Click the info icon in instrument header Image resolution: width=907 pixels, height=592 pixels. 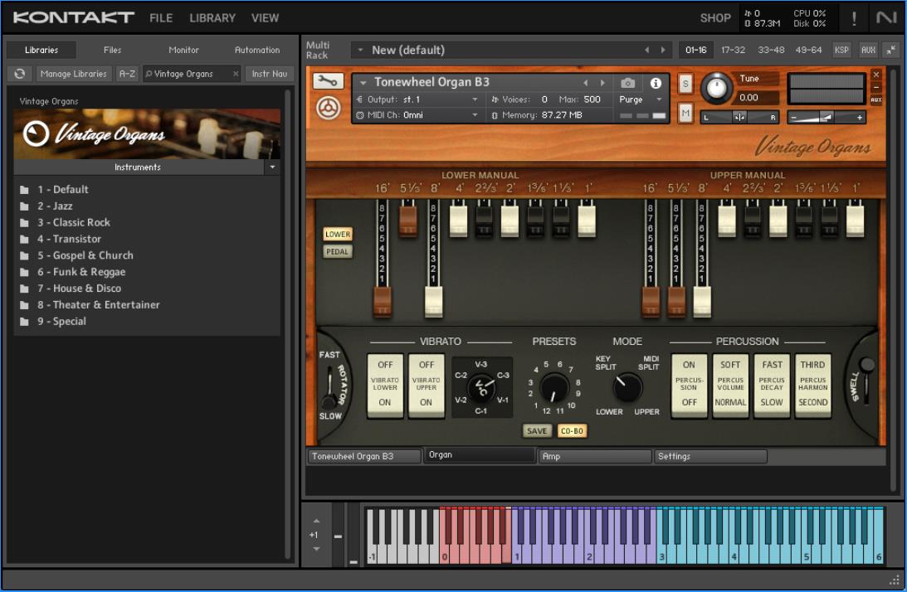[x=656, y=83]
